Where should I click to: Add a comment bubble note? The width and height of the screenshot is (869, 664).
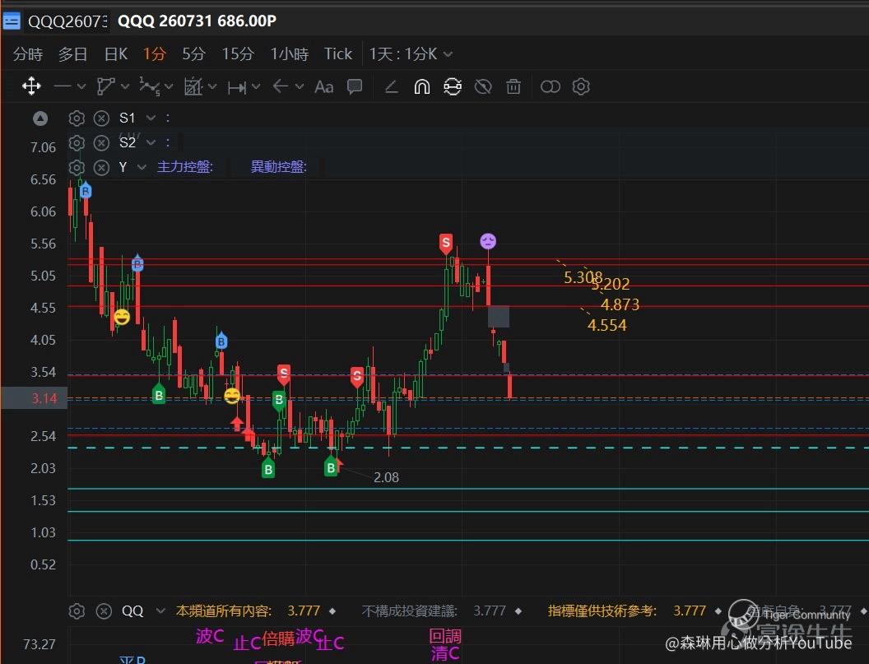tap(355, 86)
